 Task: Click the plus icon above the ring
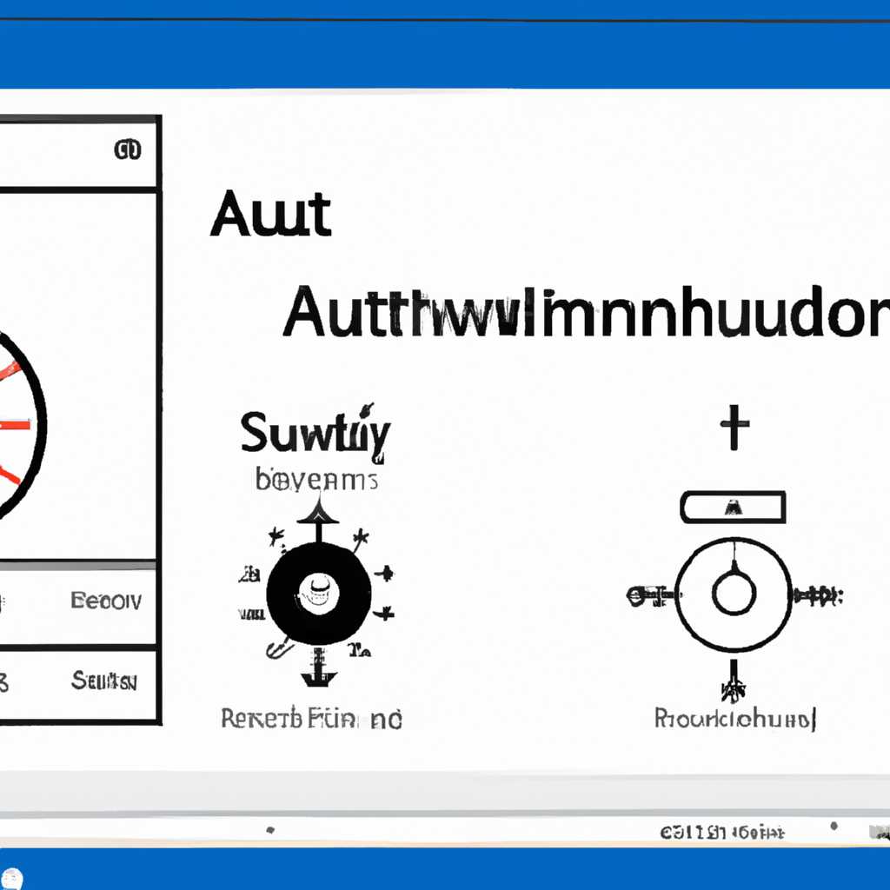pyautogui.click(x=735, y=427)
